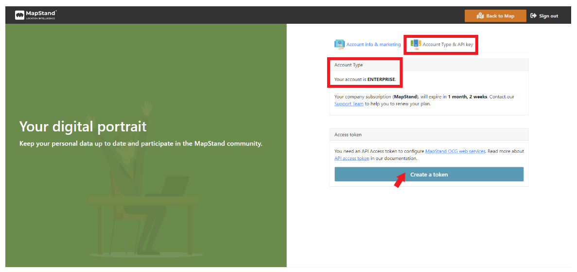The height and width of the screenshot is (272, 577).
Task: Click the Back to Map button
Action: click(x=495, y=16)
